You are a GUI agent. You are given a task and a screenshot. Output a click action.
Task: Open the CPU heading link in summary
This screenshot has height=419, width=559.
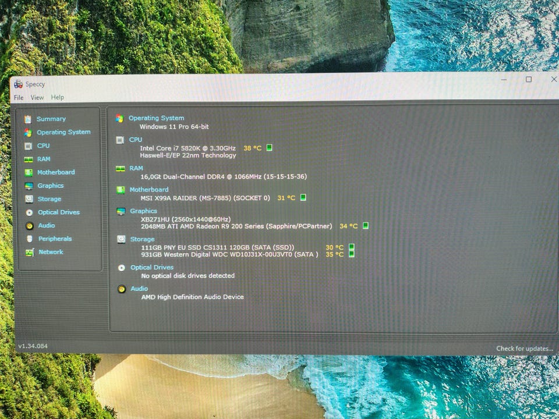(136, 140)
